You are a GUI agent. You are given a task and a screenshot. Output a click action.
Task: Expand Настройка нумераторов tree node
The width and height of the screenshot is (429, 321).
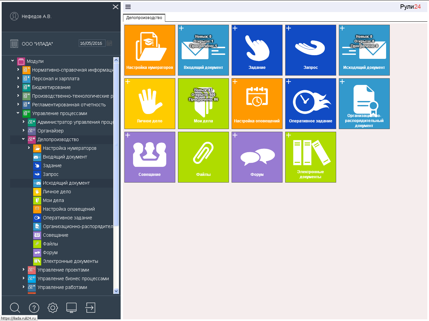(29, 148)
